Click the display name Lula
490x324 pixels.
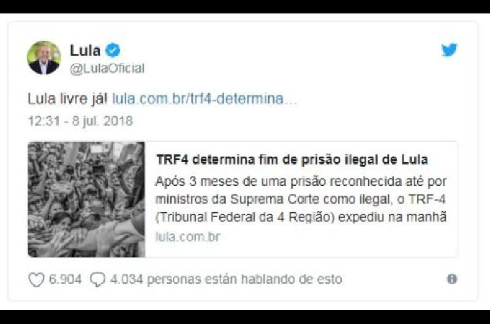pyautogui.click(x=85, y=51)
